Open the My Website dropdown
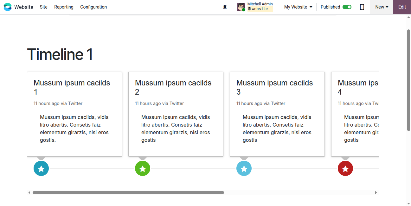The image size is (411, 206). pyautogui.click(x=298, y=7)
